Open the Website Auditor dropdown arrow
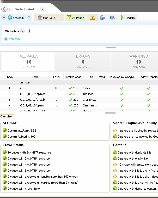 pos(42,9)
